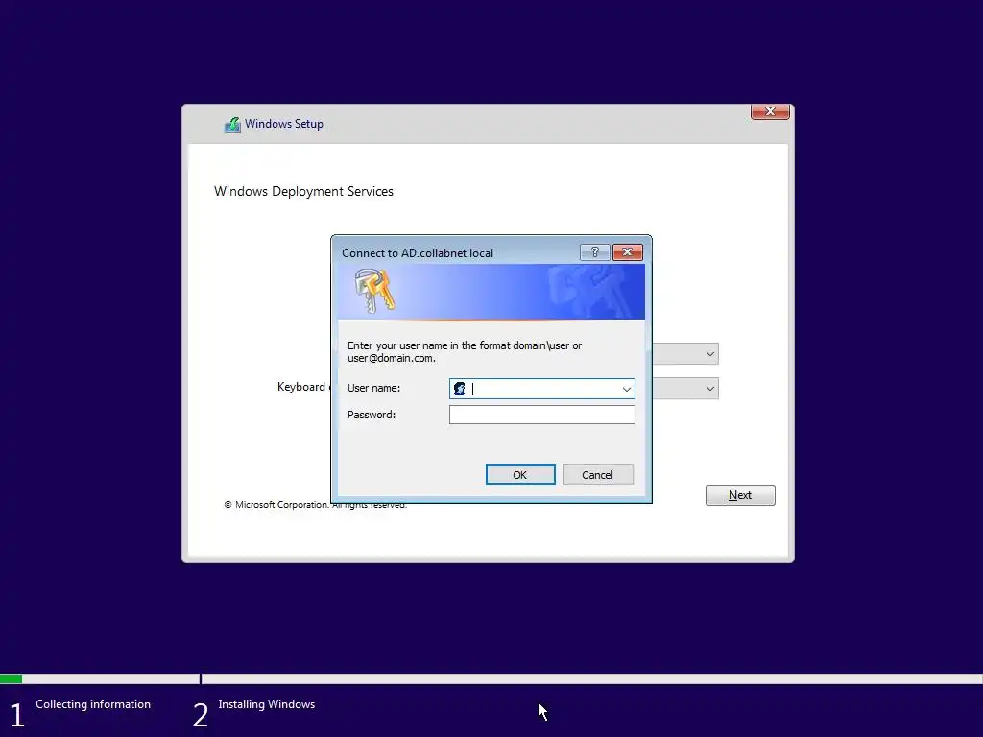Click the Windows Deployment Services heading

coord(303,191)
